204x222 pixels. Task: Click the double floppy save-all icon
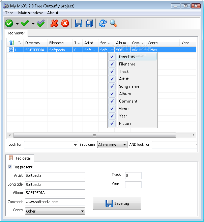point(89,23)
